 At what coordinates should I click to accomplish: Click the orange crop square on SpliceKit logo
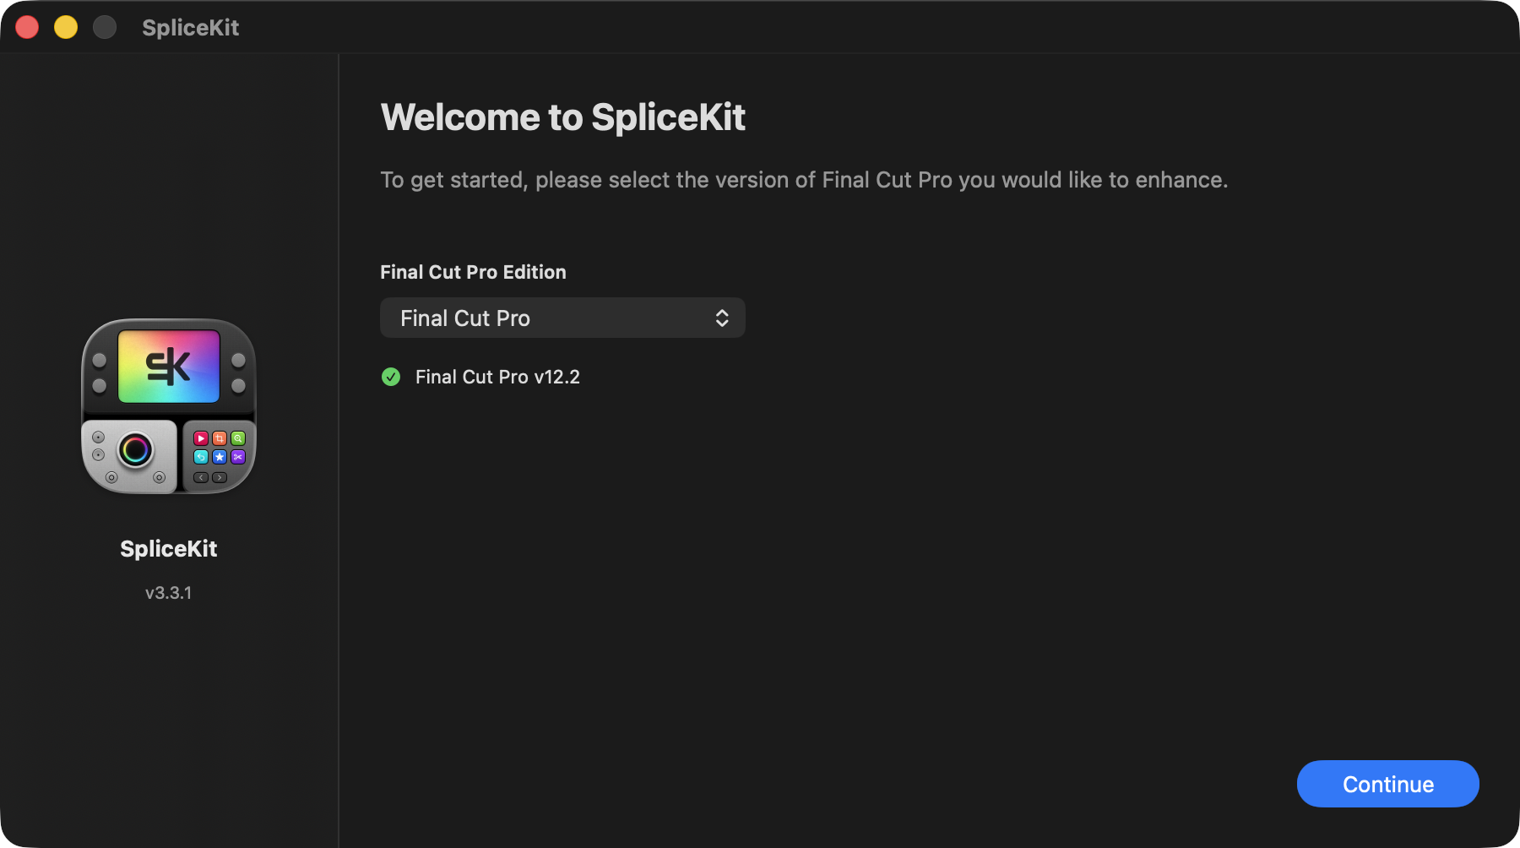pyautogui.click(x=220, y=438)
